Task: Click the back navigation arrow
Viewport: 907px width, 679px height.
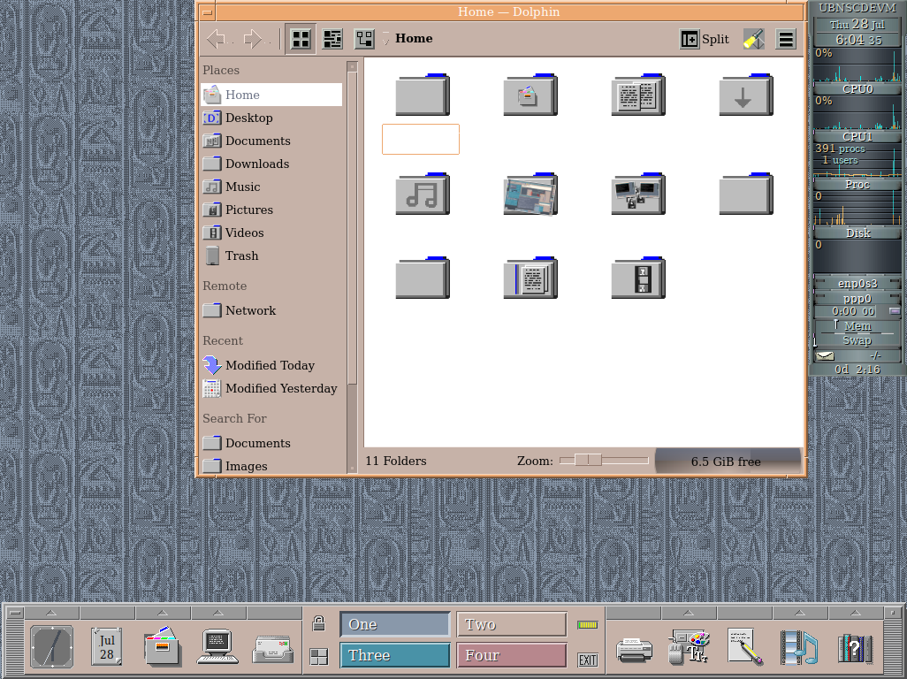Action: [x=217, y=39]
